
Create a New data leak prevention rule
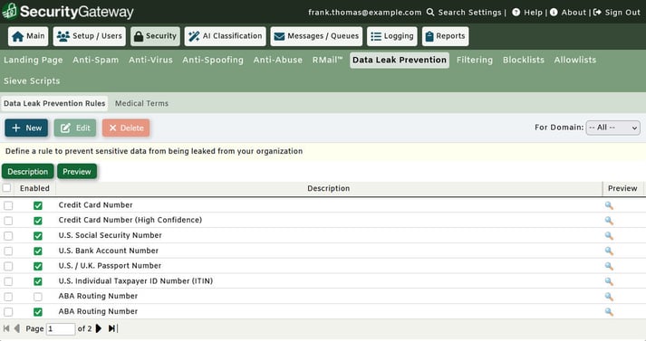[26, 128]
